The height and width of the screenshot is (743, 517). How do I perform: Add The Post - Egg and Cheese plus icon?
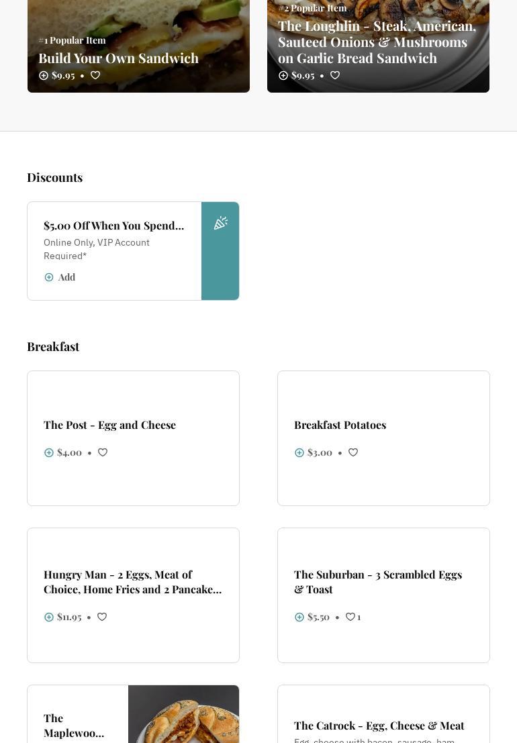(x=49, y=453)
